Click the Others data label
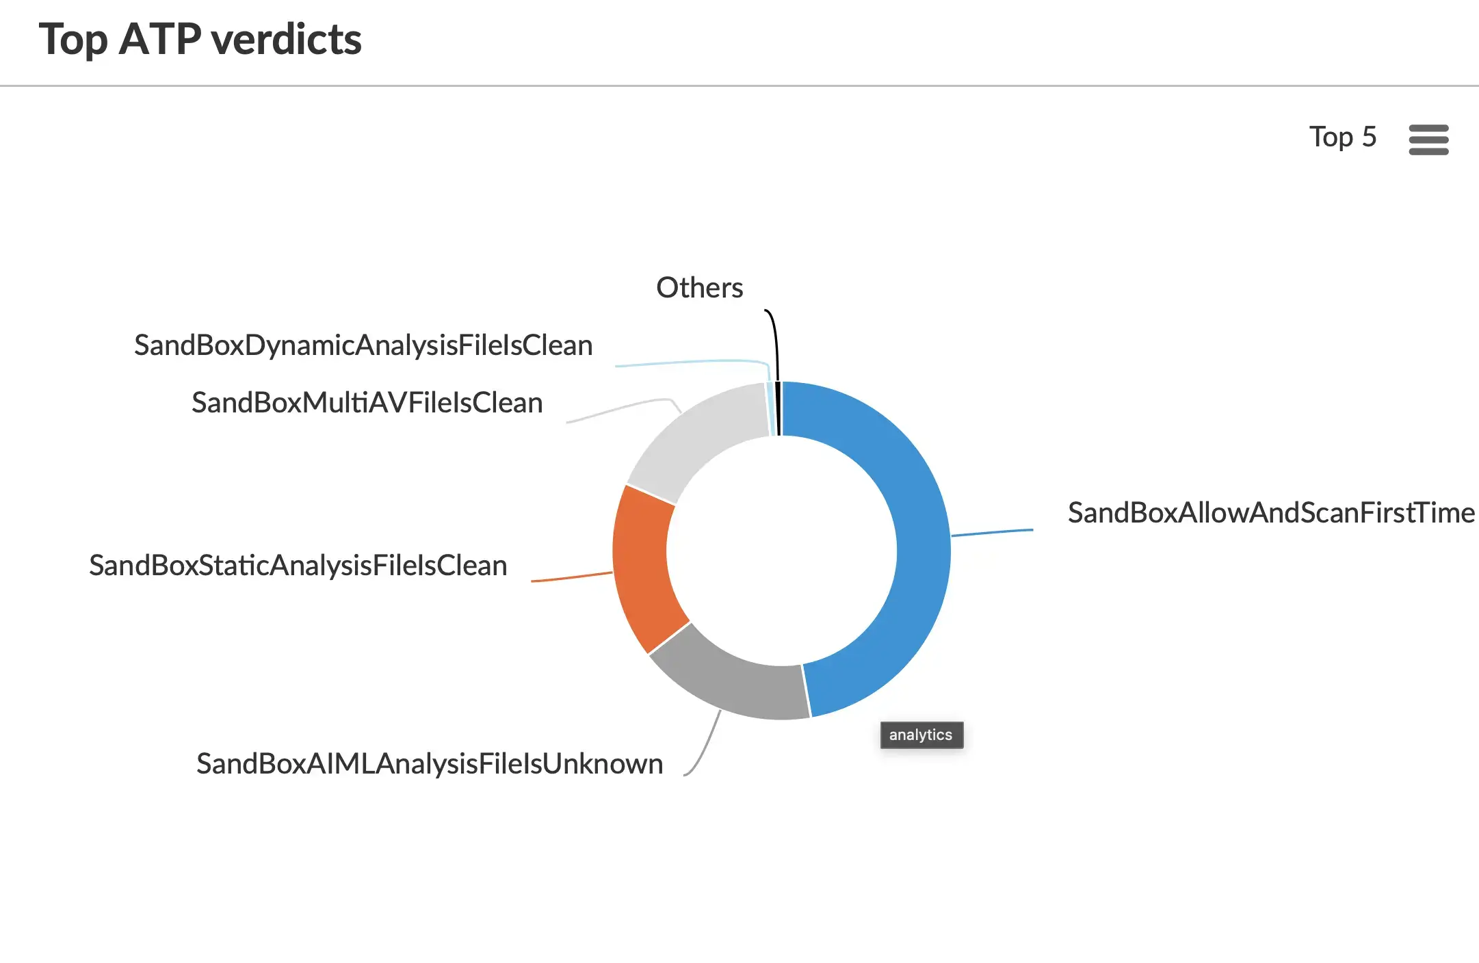 pyautogui.click(x=699, y=288)
